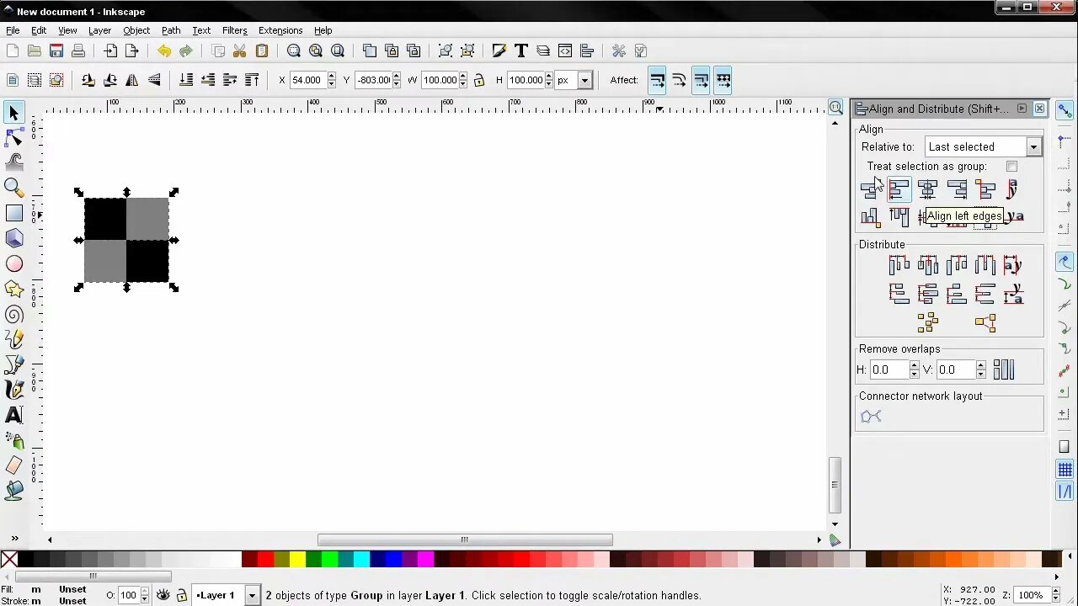Click the horizontal canvas scrollbar
This screenshot has width=1078, height=606.
click(x=465, y=540)
